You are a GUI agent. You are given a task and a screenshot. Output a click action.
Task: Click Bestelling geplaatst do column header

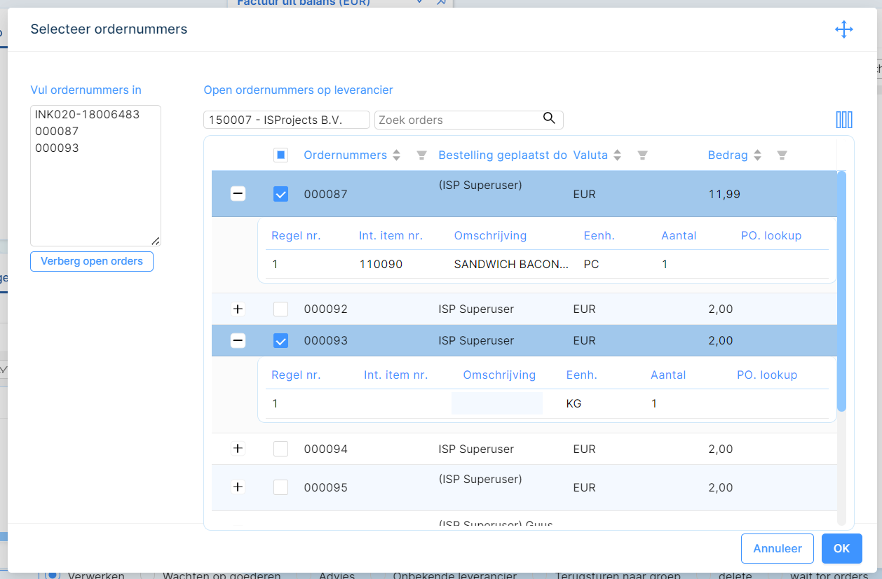click(x=503, y=155)
